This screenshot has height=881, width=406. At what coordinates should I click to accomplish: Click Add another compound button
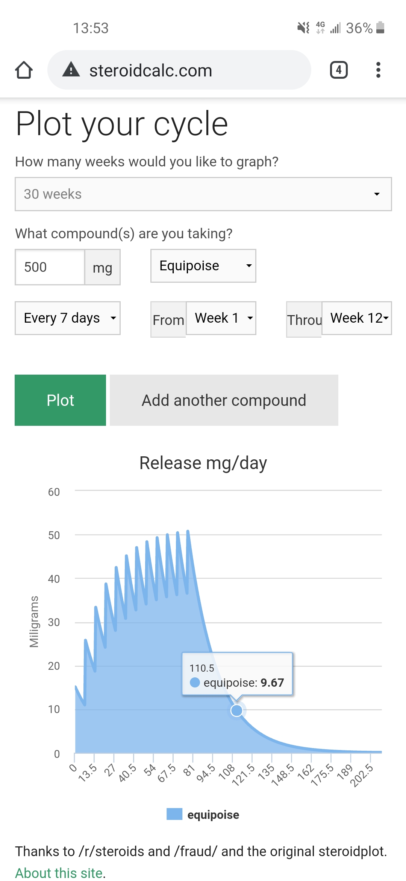pyautogui.click(x=224, y=400)
